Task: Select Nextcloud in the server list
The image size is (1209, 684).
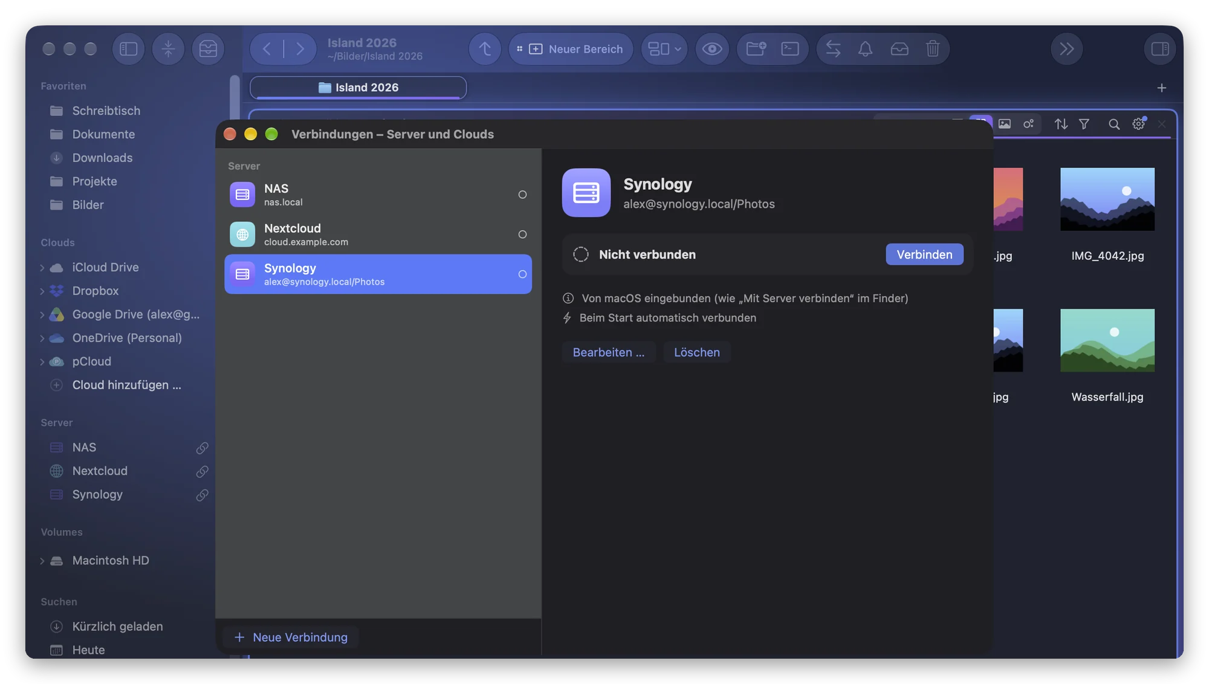Action: pos(378,234)
